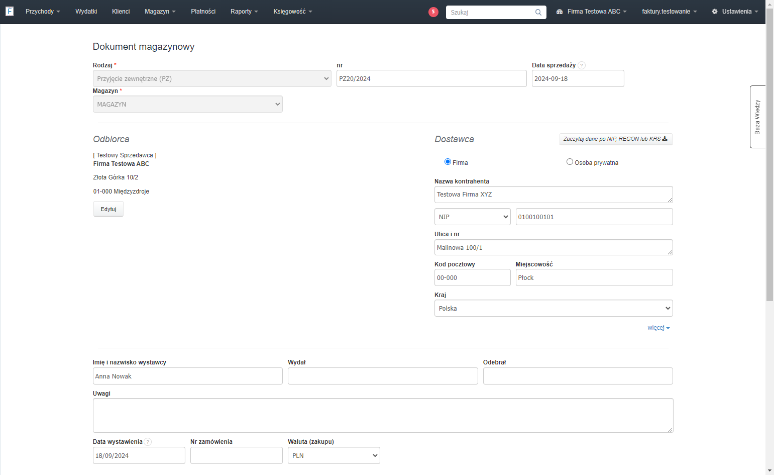The height and width of the screenshot is (475, 774).
Task: Click the Data wystawienia date field
Action: point(139,455)
